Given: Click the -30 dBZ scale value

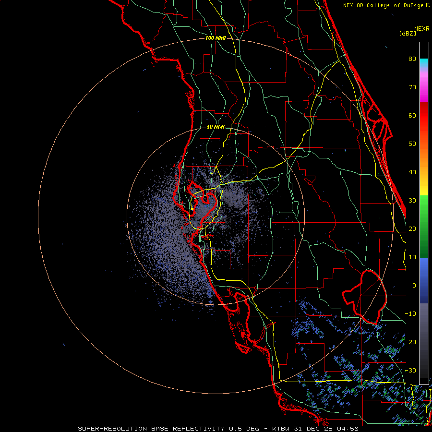Looking at the screenshot, I should [410, 371].
